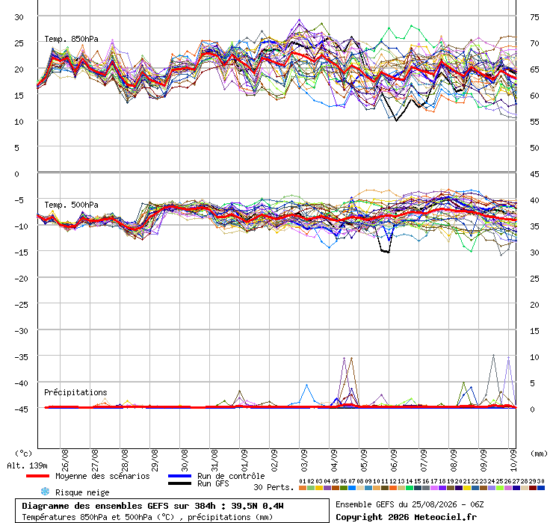Click the 02/09 date axis label
The height and width of the screenshot is (523, 553).
[275, 460]
